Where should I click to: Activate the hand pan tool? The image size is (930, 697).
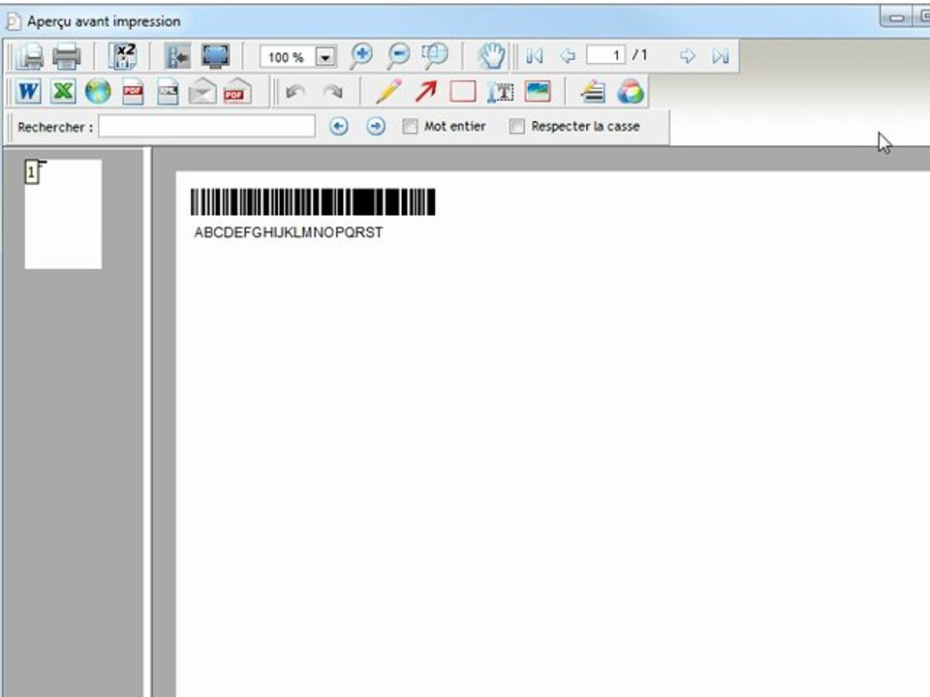click(491, 56)
